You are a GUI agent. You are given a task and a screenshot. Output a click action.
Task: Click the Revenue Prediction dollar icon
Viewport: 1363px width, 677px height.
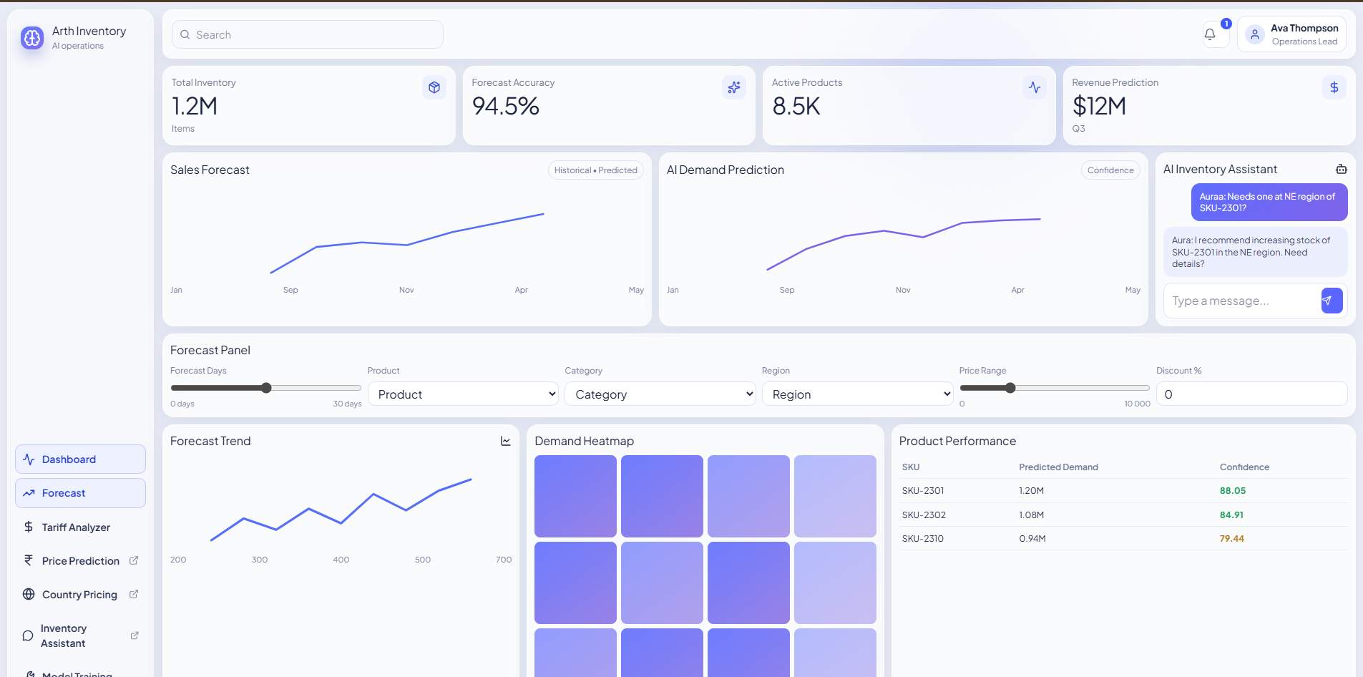1334,87
